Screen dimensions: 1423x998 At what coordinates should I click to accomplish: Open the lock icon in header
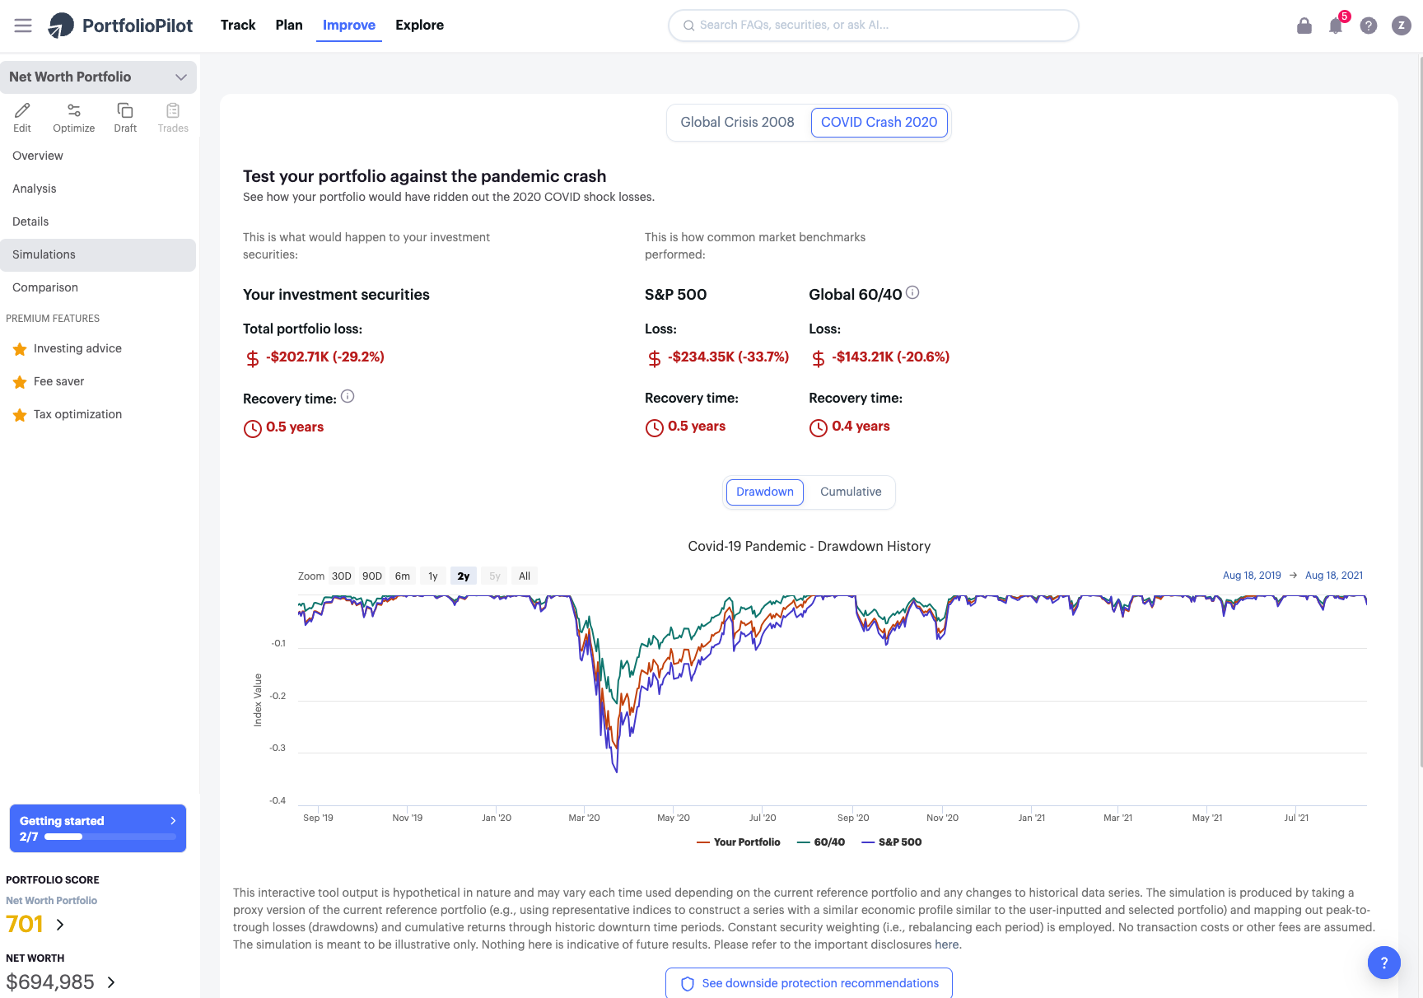(x=1304, y=26)
